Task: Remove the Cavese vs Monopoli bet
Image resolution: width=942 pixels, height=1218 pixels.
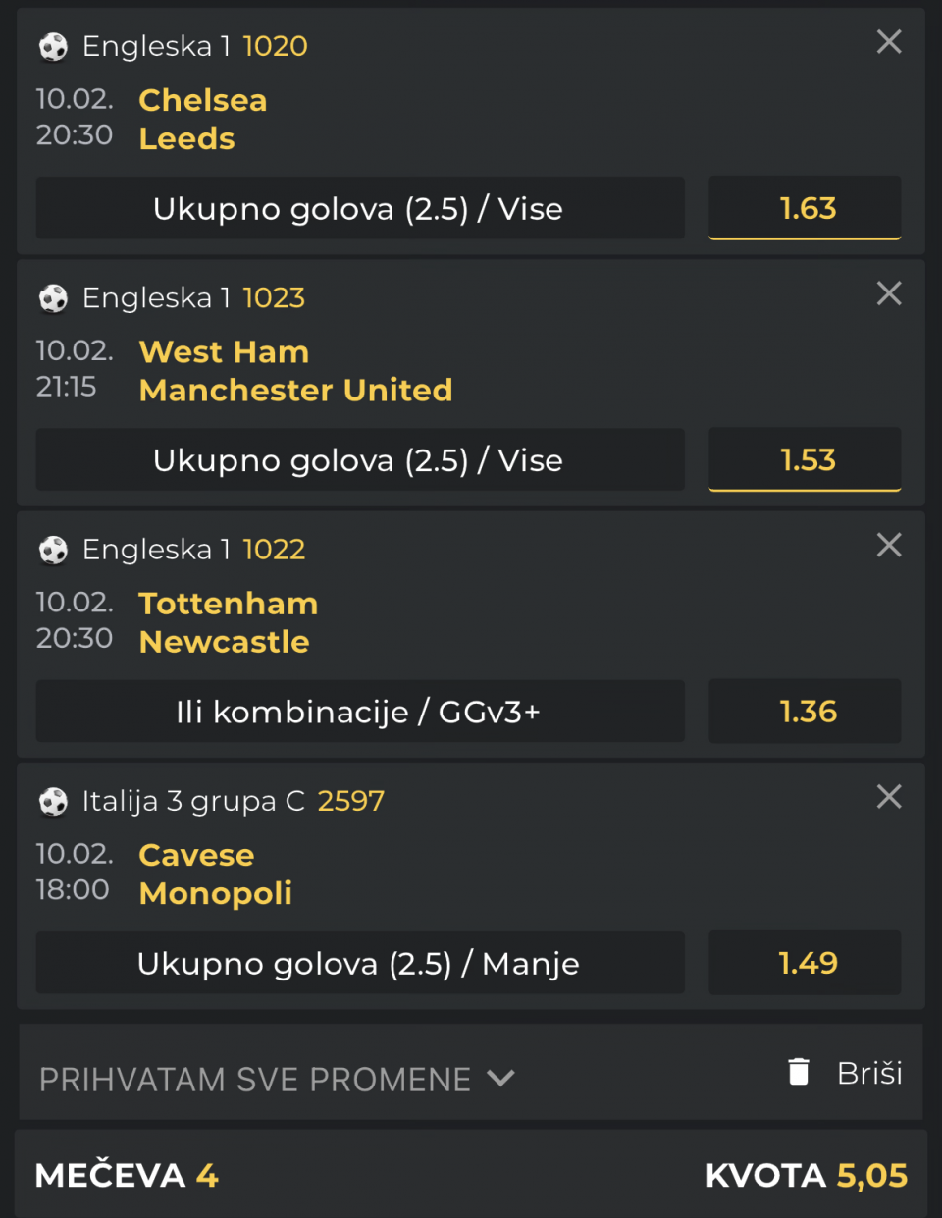Action: 889,796
